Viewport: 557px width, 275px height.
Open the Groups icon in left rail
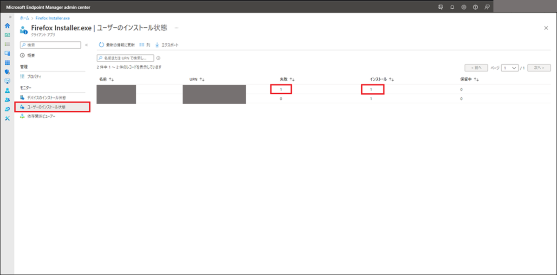pos(7,100)
